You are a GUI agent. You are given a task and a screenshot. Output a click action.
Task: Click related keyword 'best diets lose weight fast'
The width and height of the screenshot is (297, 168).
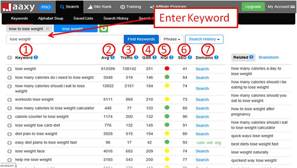[255, 144]
